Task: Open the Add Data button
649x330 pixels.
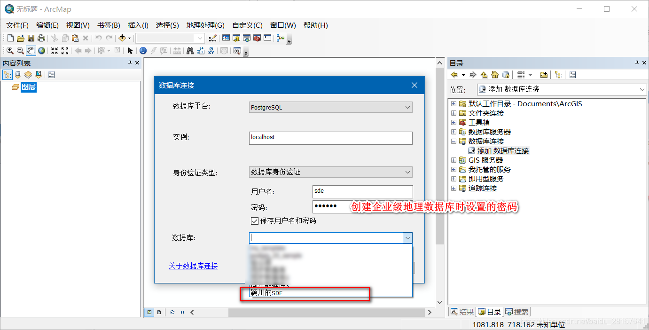Action: tap(123, 38)
